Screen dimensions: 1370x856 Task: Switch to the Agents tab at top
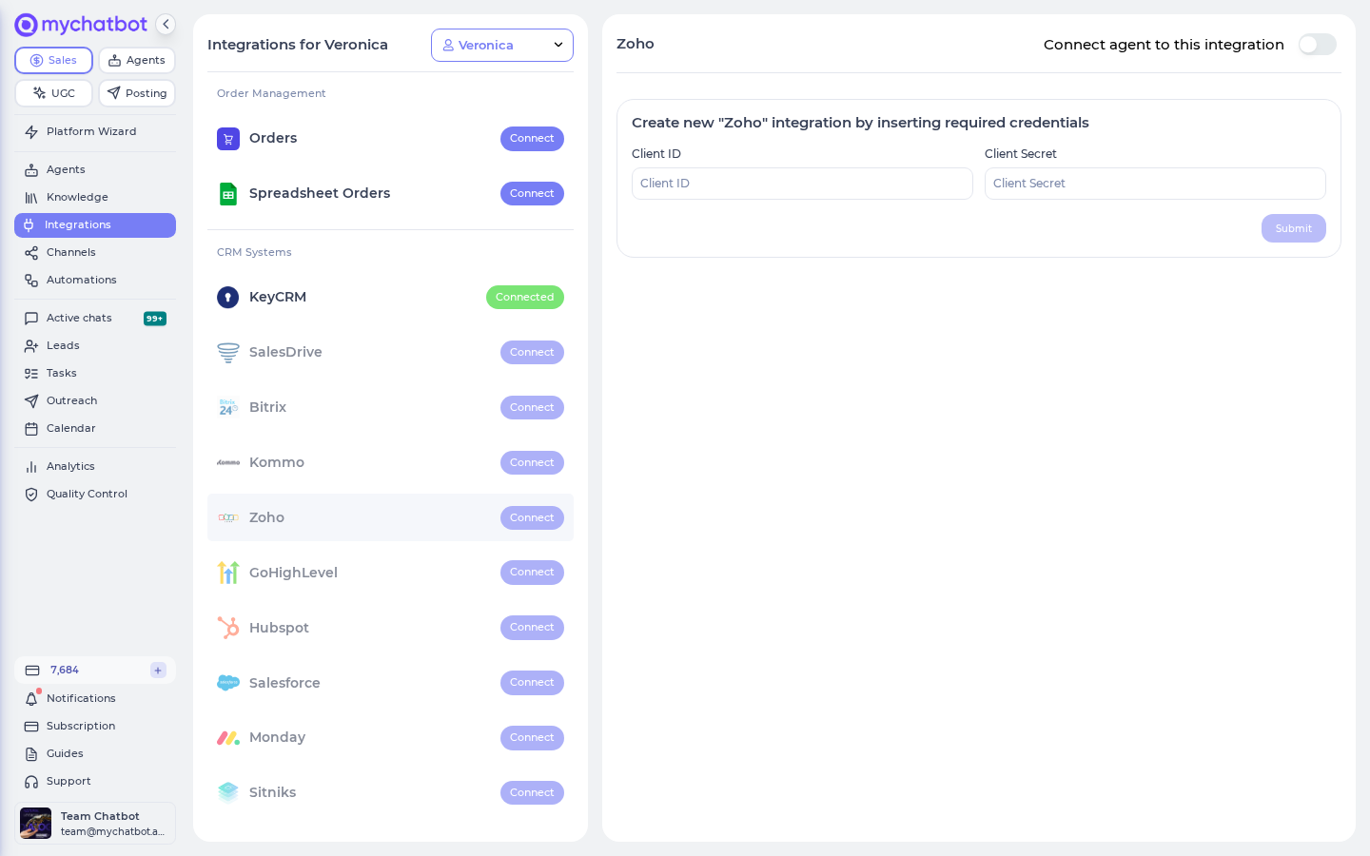pos(137,60)
